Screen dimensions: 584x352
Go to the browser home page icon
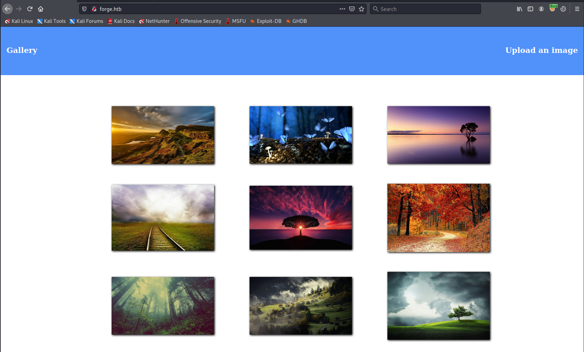(x=41, y=9)
